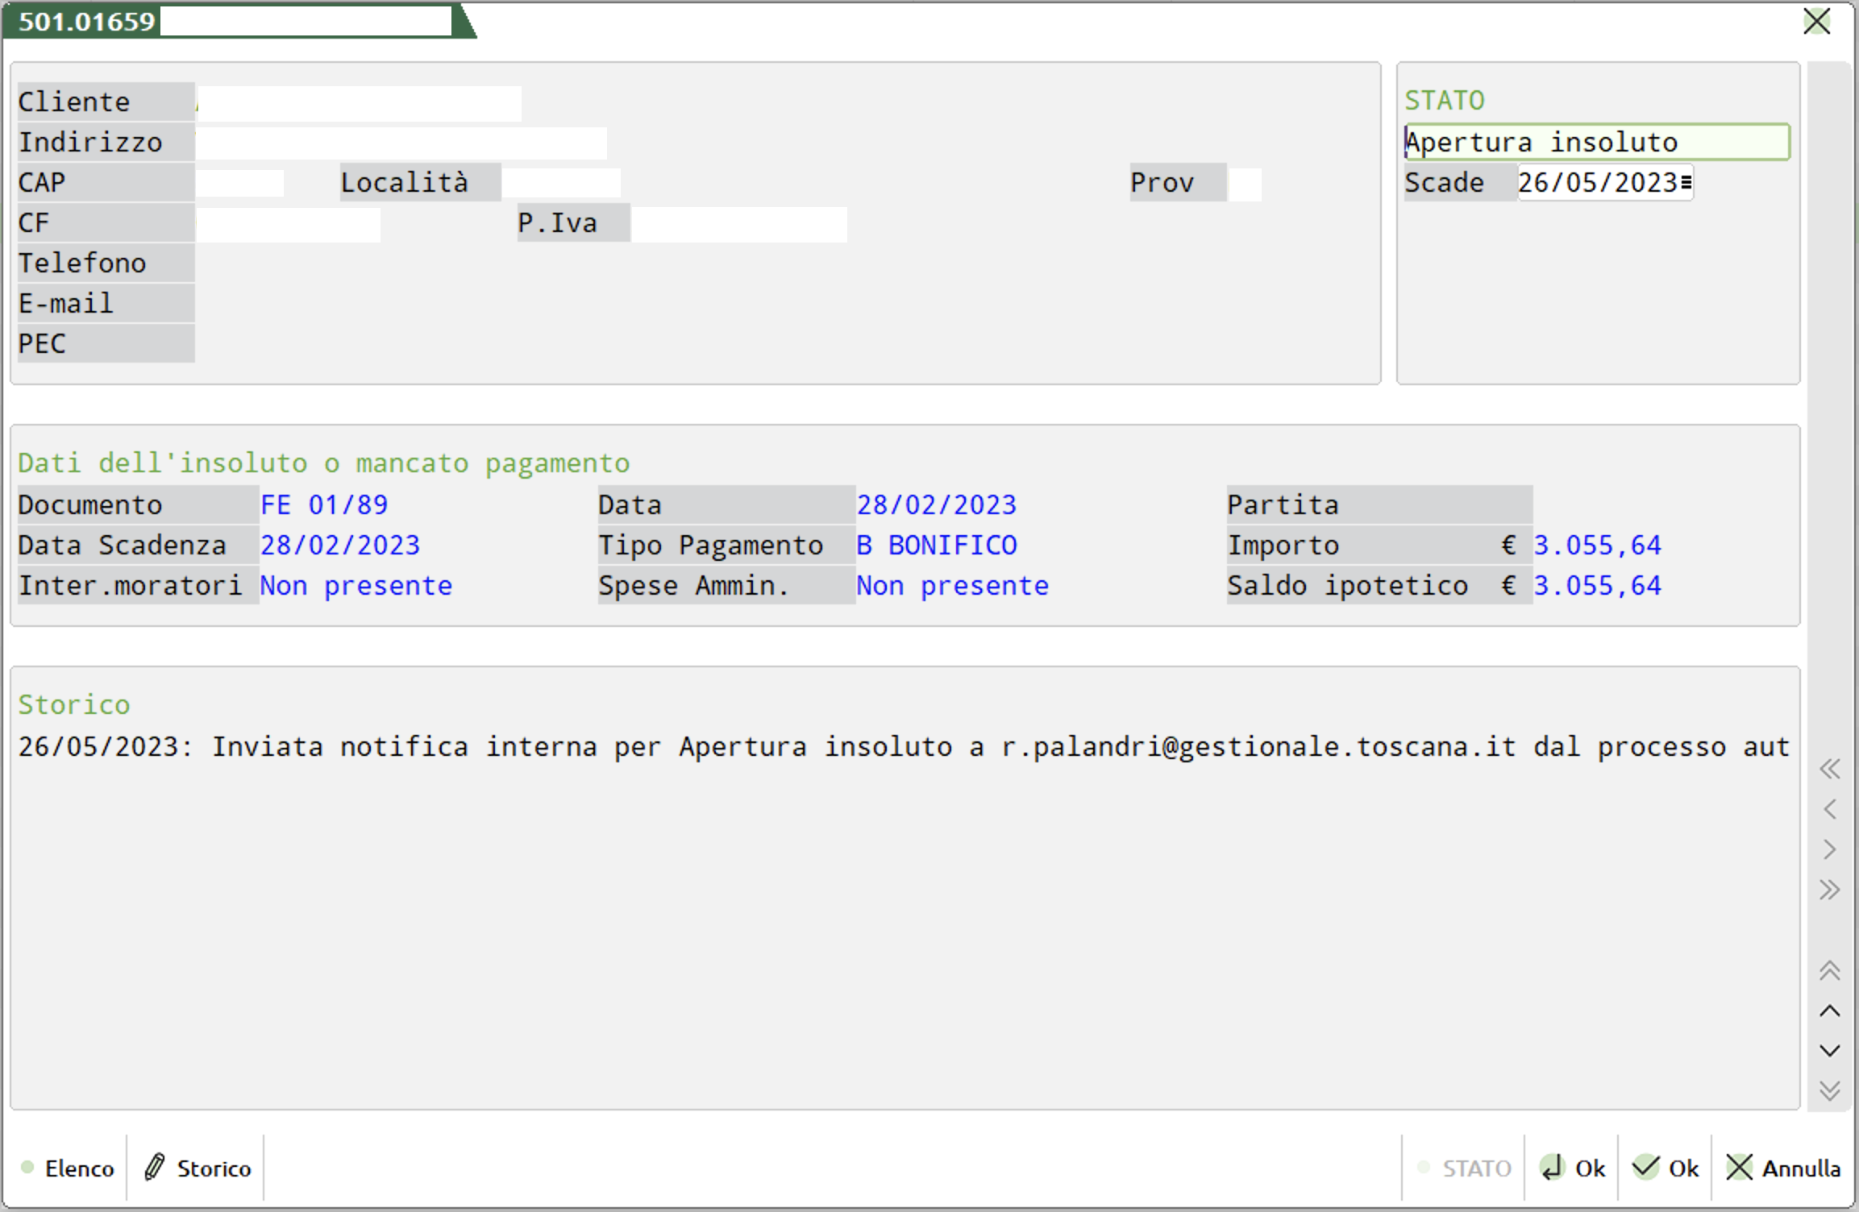The image size is (1859, 1212).
Task: Click the Apertura insoluto state field
Action: 1596,142
